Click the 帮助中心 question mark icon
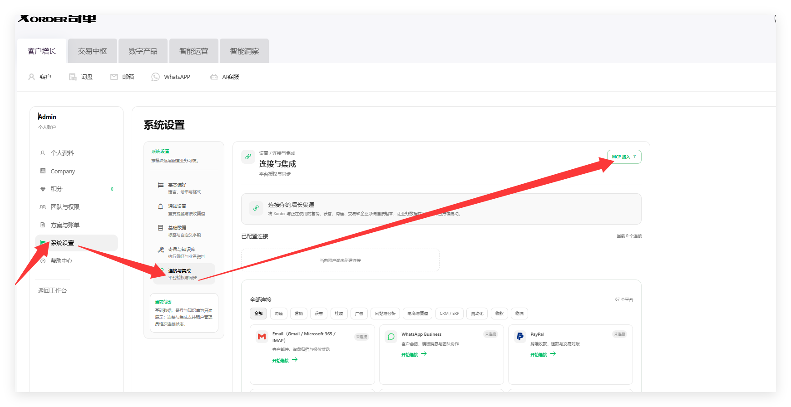The image size is (791, 407). (x=43, y=261)
